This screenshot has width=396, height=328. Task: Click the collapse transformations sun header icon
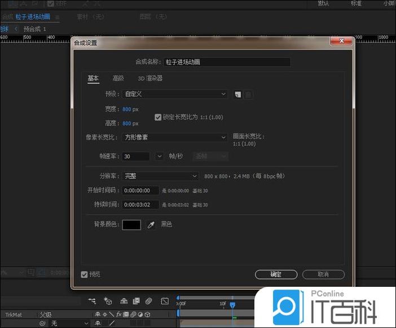[x=105, y=314]
